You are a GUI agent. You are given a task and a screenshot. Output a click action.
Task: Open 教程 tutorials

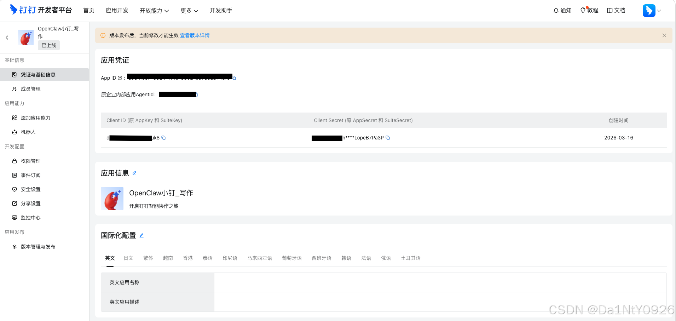click(x=589, y=10)
